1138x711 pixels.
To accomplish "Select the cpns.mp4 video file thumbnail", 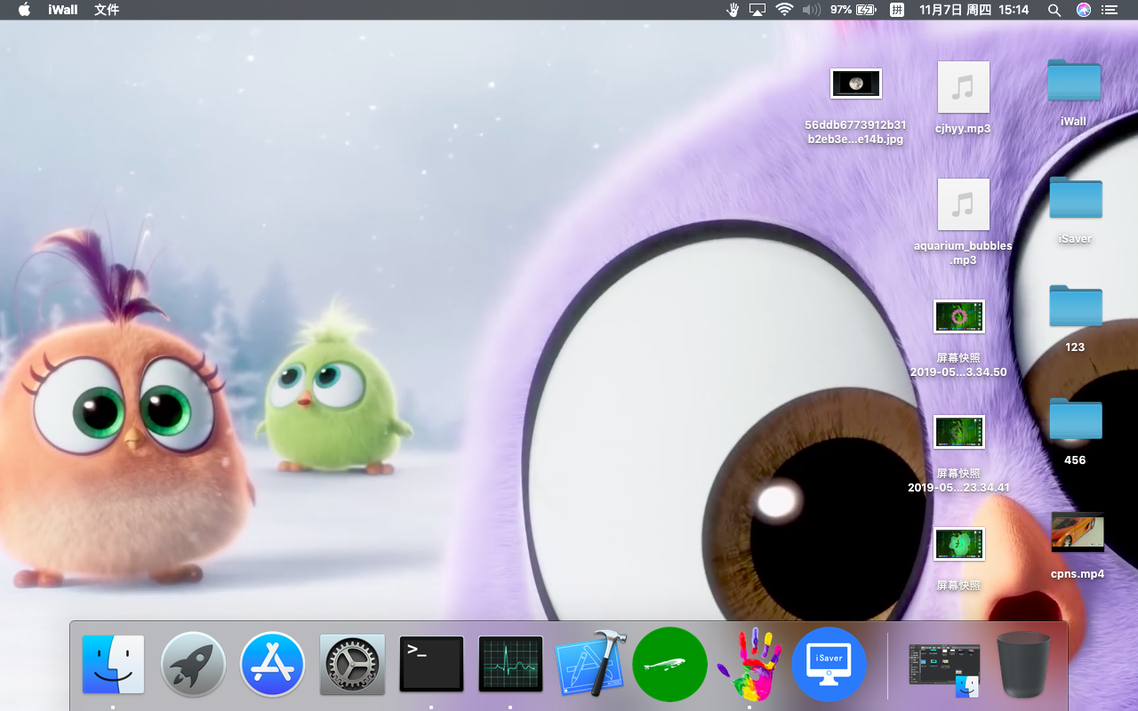I will click(x=1078, y=531).
